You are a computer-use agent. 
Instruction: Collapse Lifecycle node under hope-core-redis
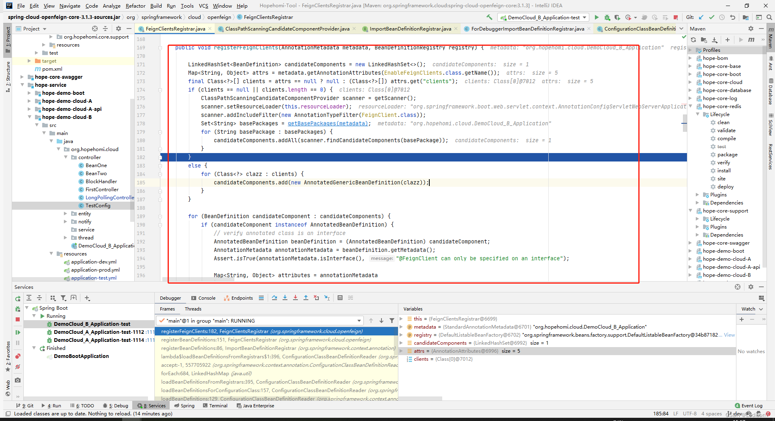pyautogui.click(x=698, y=114)
